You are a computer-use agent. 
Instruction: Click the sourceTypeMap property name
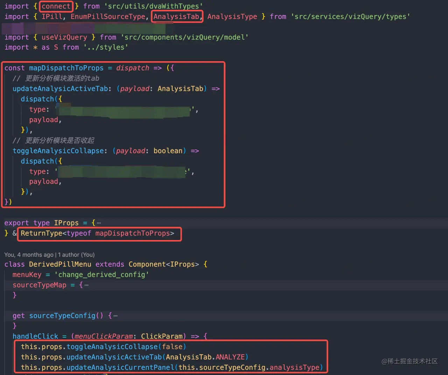(39, 285)
